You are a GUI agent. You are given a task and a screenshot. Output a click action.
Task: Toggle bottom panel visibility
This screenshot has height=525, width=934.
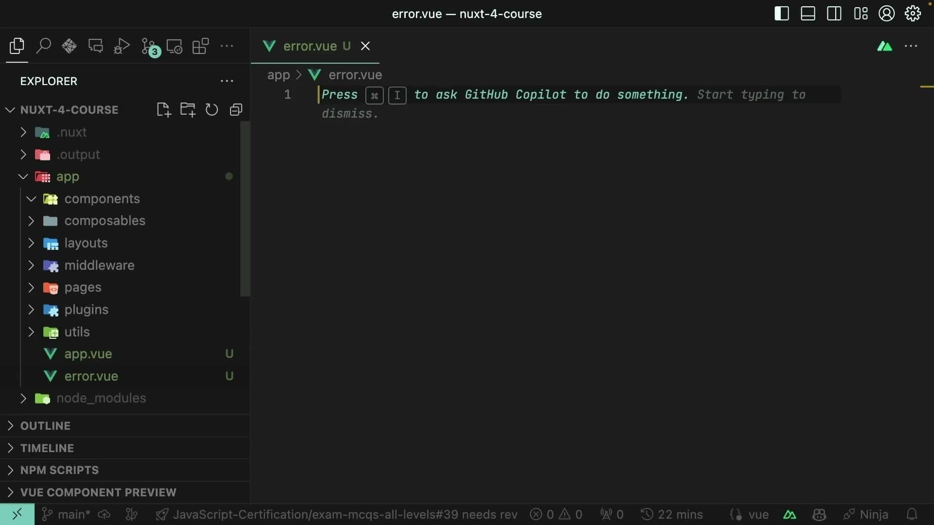(808, 14)
